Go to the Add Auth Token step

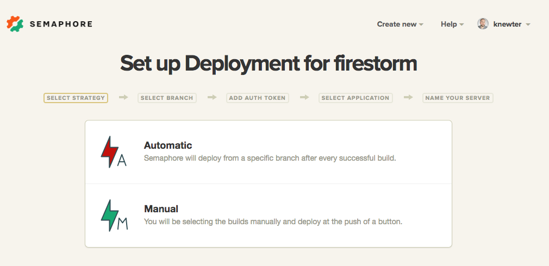pyautogui.click(x=257, y=98)
